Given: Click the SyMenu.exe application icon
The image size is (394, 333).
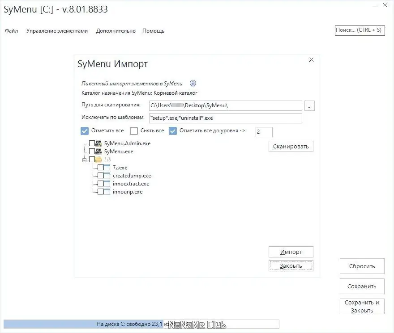Looking at the screenshot, I should [98, 152].
